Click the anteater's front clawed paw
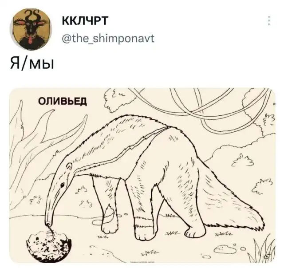The height and width of the screenshot is (268, 284). pyautogui.click(x=108, y=226)
